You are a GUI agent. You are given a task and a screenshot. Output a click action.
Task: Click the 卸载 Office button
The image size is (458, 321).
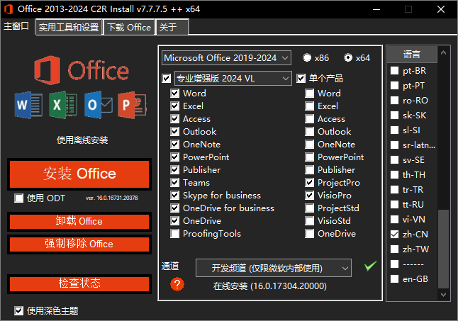[x=79, y=221]
